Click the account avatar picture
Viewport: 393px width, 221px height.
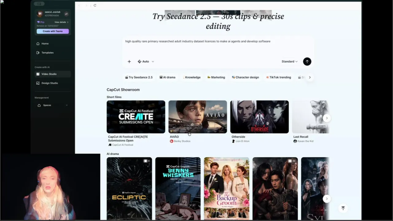coord(40,14)
